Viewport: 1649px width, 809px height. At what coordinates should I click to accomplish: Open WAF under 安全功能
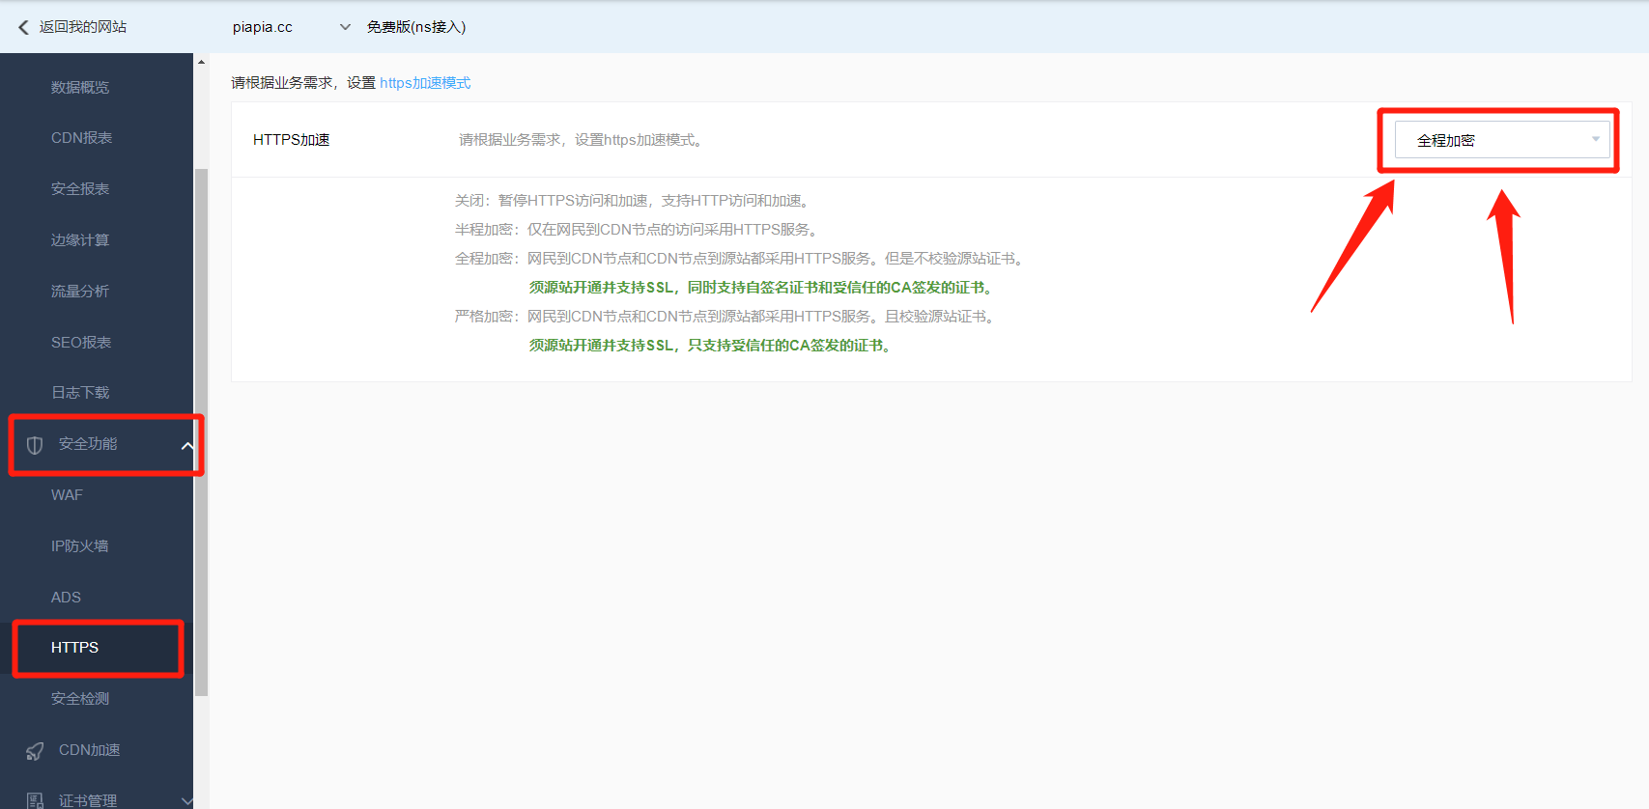click(x=67, y=495)
